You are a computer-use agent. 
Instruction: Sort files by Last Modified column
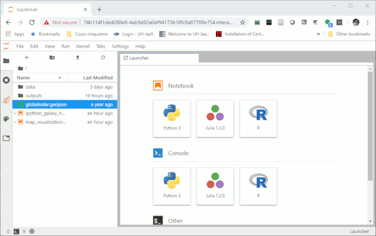(x=92, y=78)
